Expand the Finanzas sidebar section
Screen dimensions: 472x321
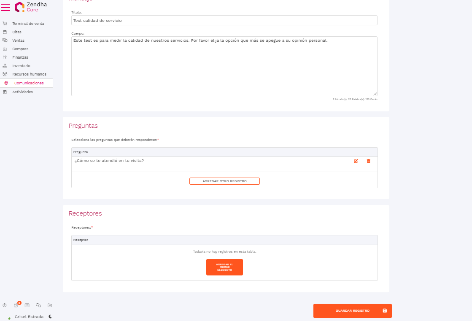click(x=20, y=57)
